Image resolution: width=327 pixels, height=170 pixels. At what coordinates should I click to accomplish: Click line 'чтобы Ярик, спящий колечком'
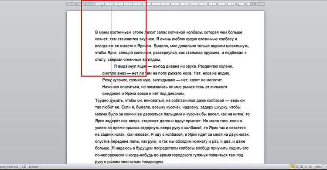[x=171, y=52]
